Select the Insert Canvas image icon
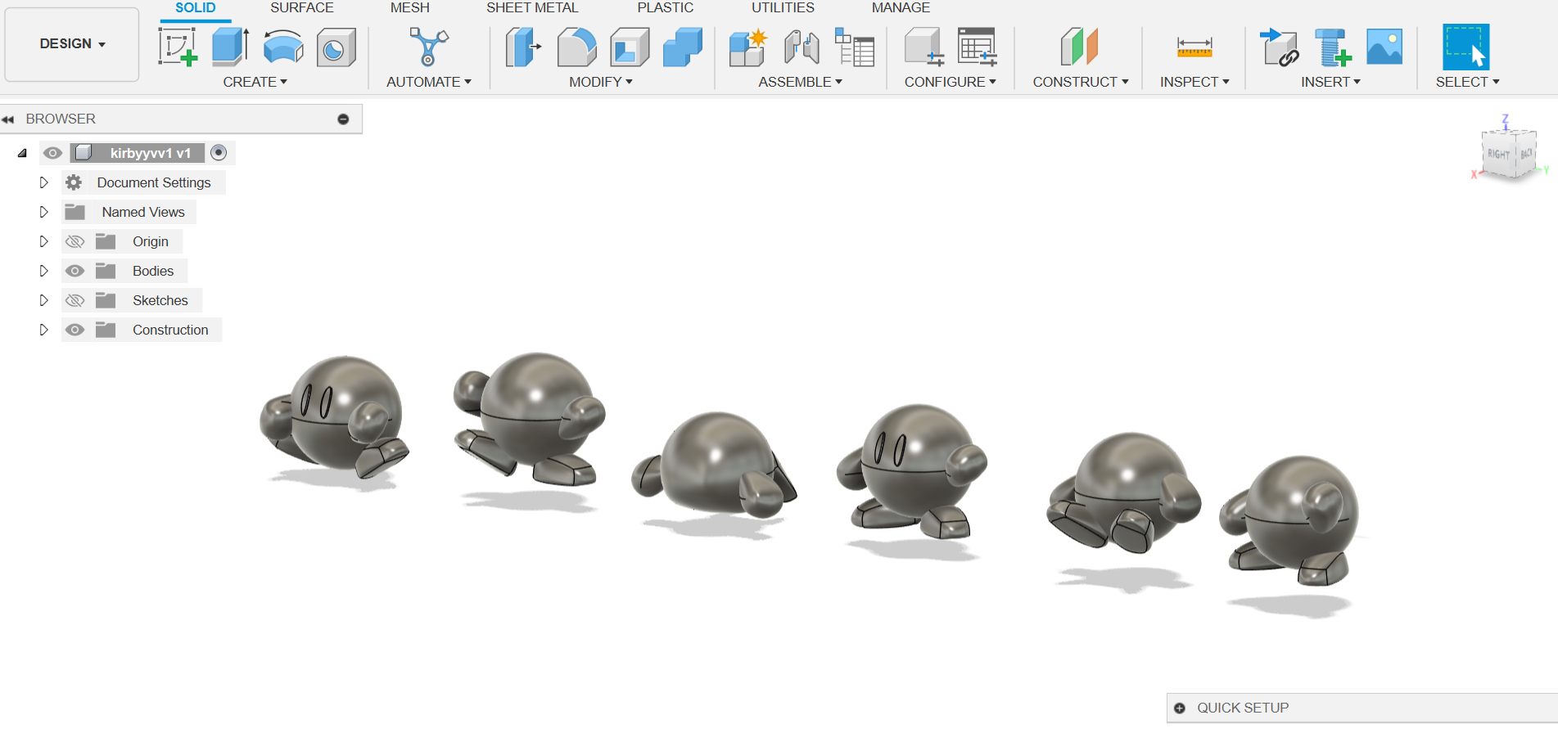Image resolution: width=1558 pixels, height=751 pixels. [x=1384, y=47]
